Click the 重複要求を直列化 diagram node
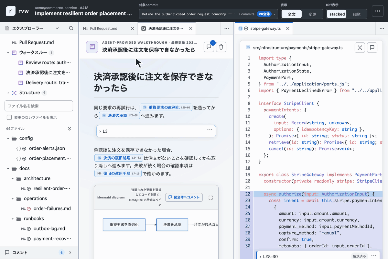 click(124, 224)
